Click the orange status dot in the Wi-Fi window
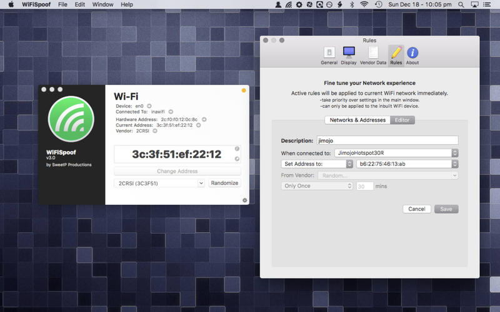Screen dimensions: 500x312 click(x=244, y=90)
